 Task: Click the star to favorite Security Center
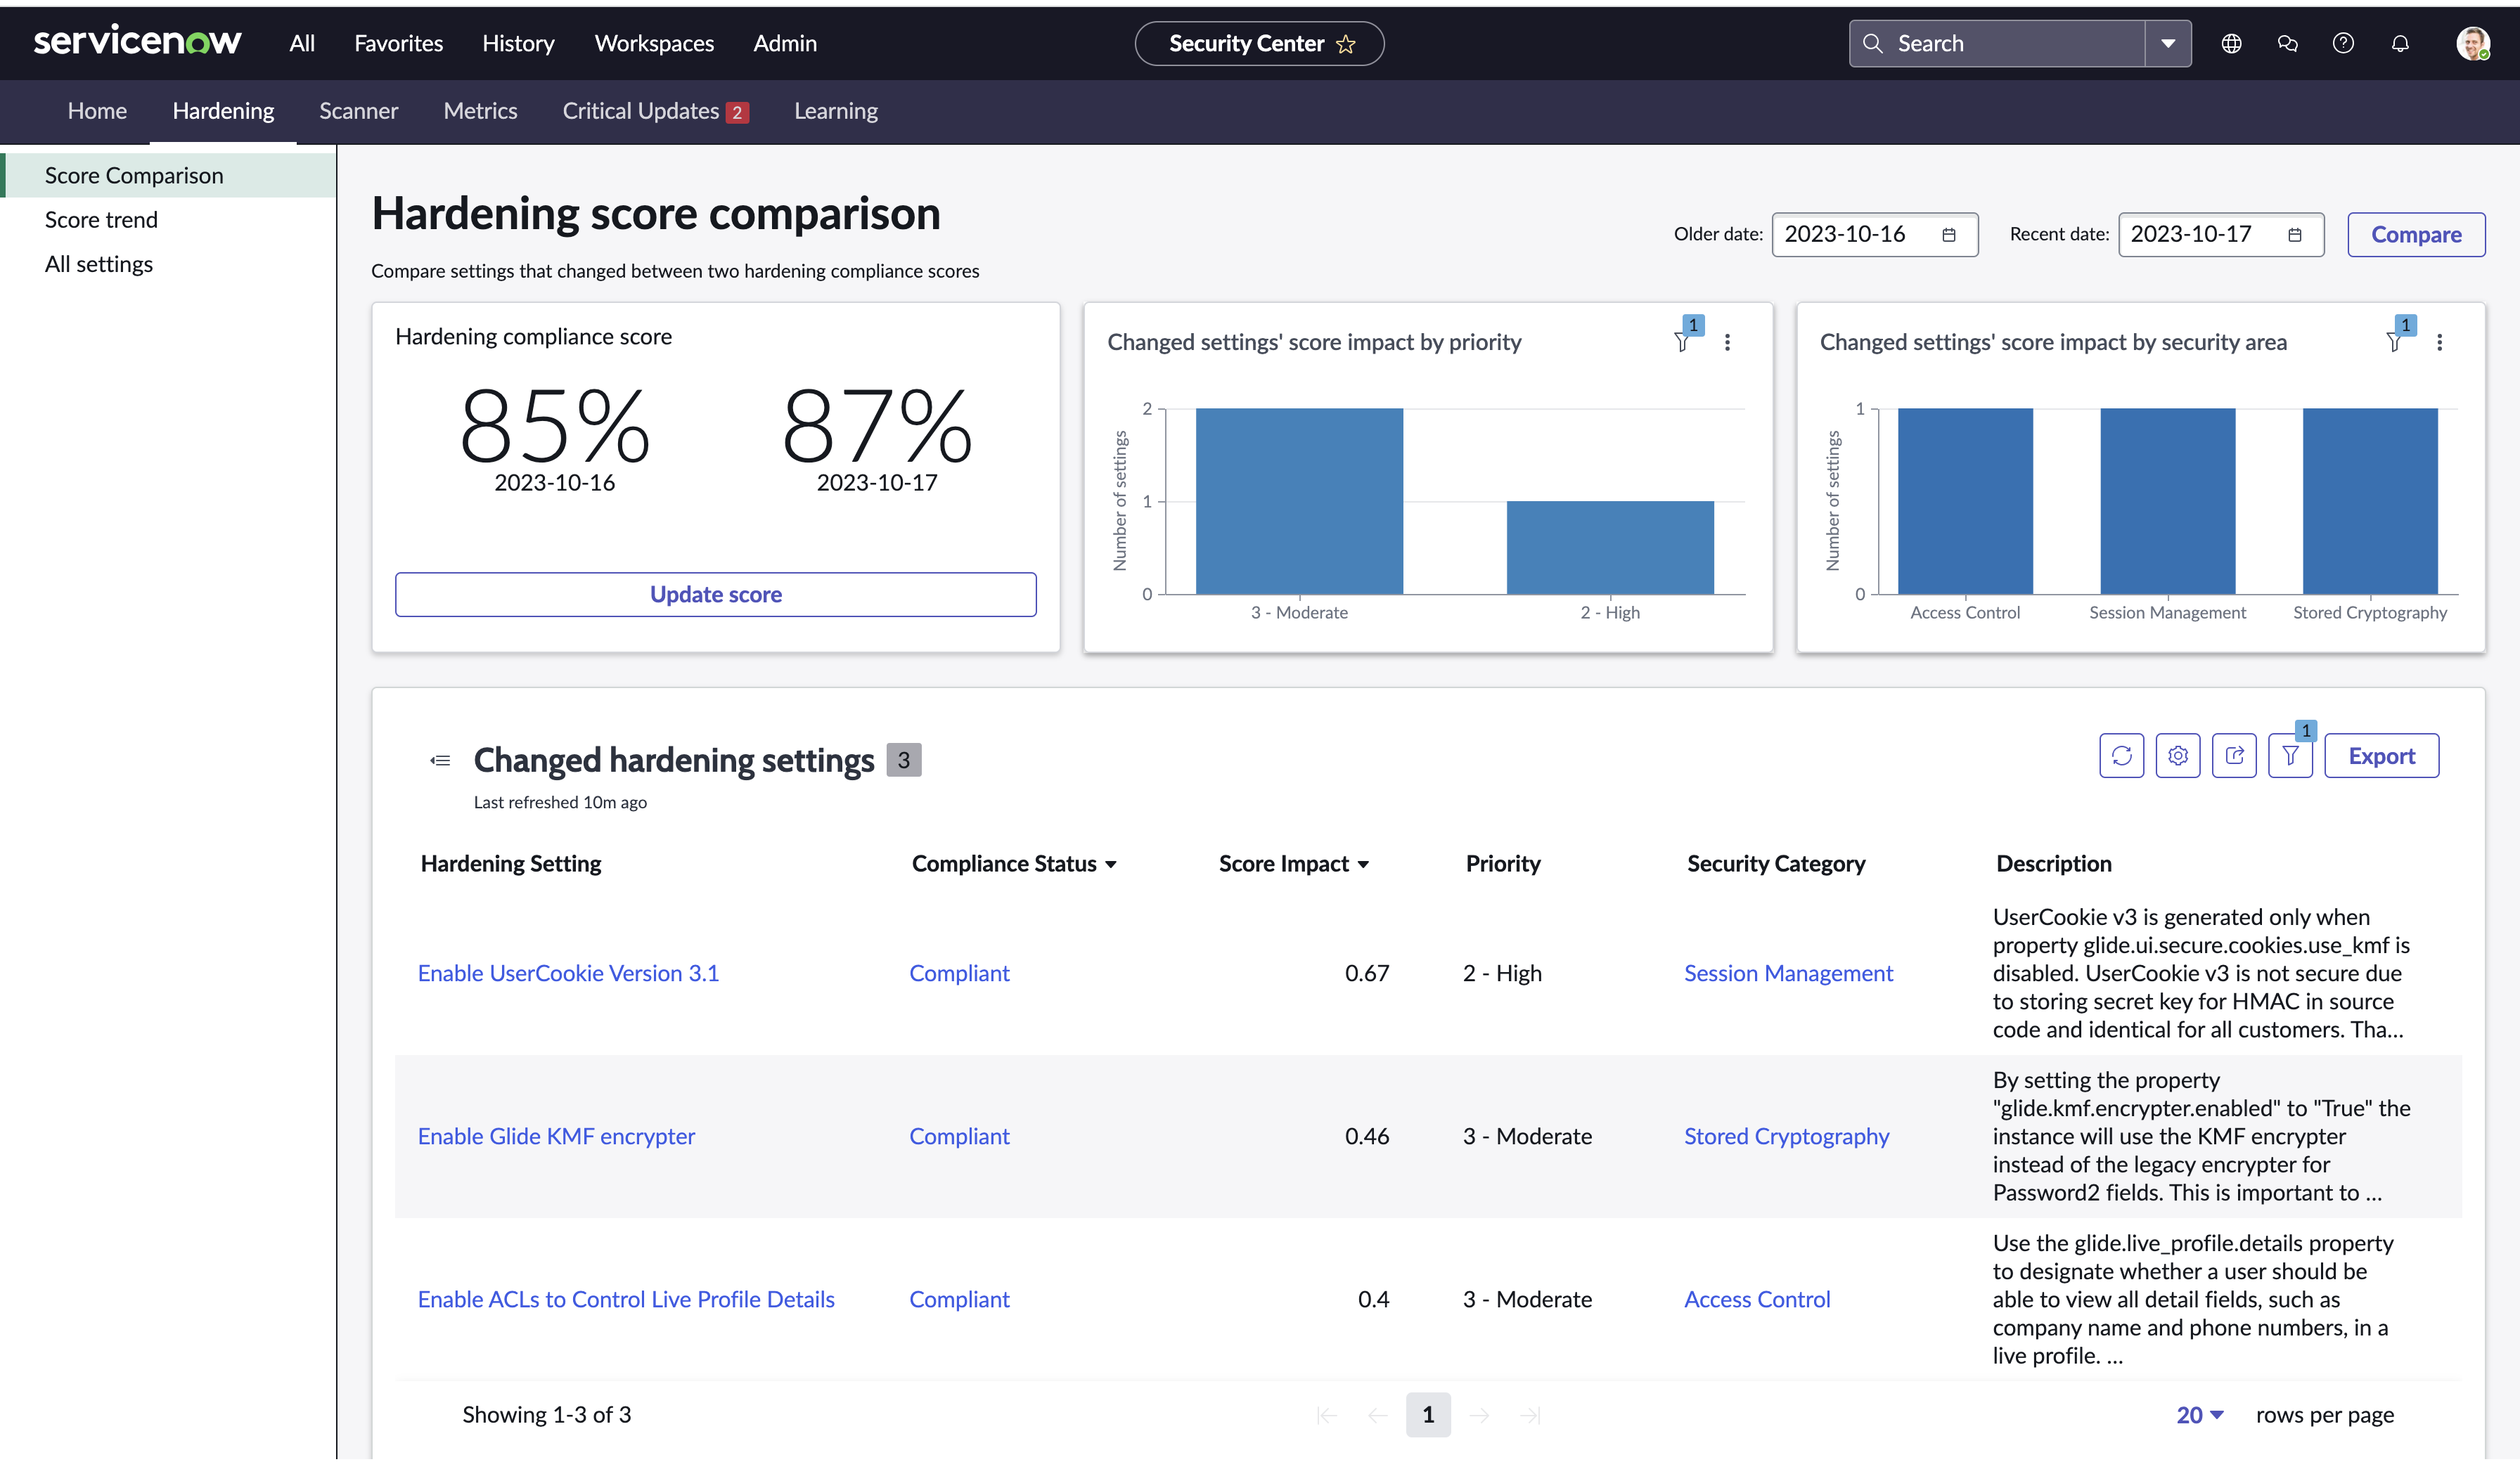click(1346, 44)
